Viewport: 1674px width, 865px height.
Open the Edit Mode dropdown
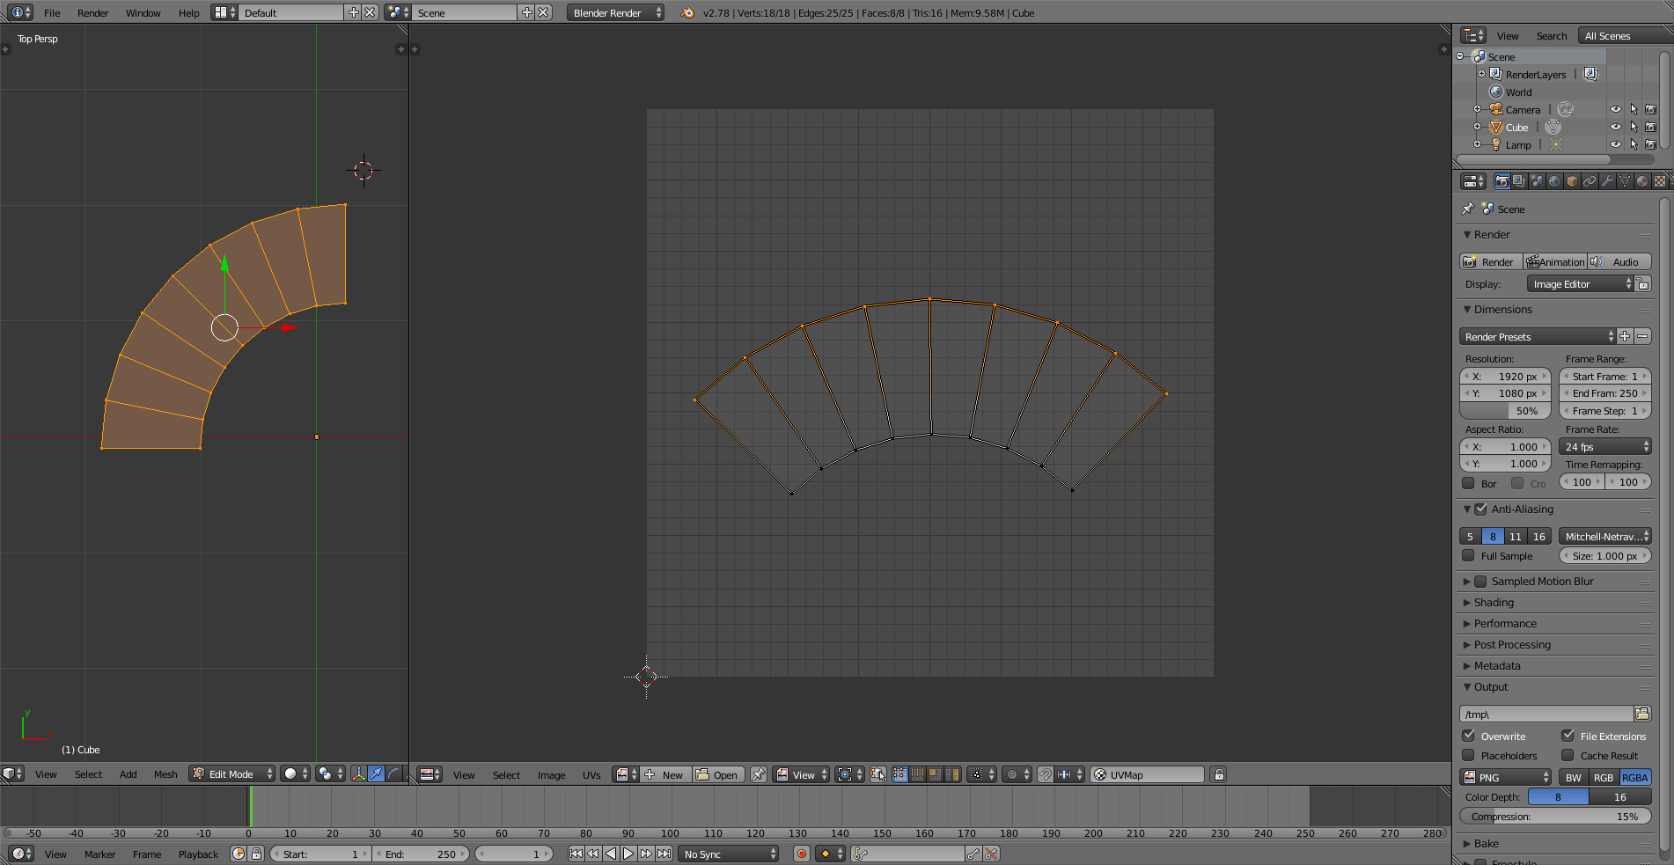click(x=232, y=773)
